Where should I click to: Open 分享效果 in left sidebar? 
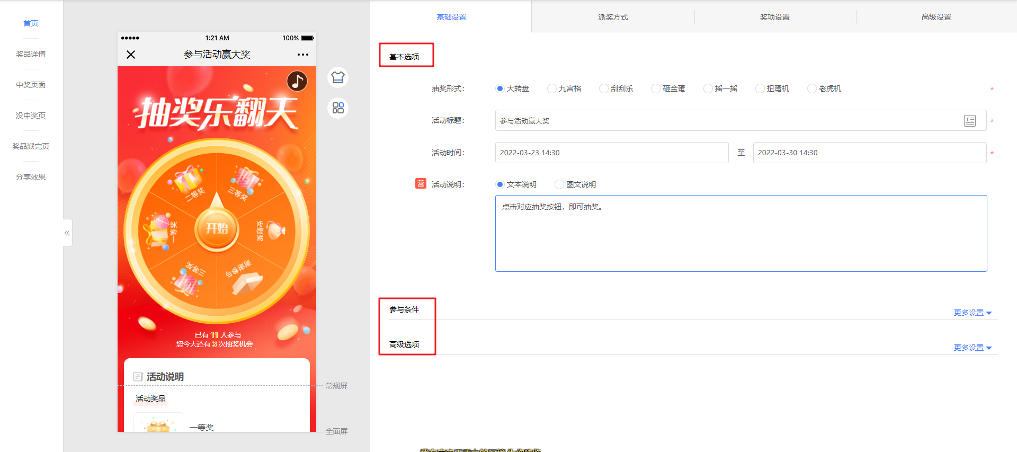click(31, 177)
